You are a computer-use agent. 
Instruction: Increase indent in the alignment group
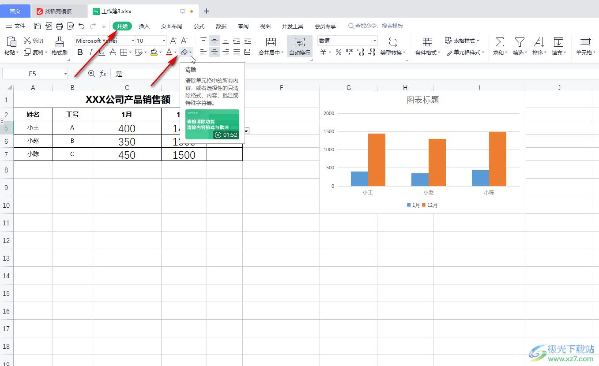click(x=248, y=41)
